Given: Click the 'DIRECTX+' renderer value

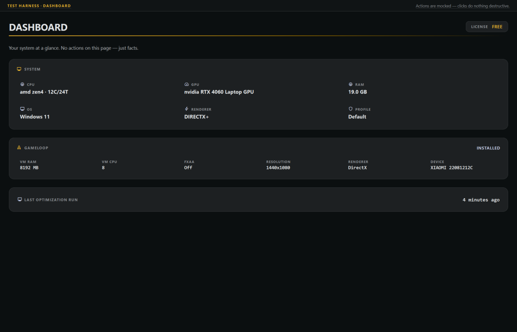Looking at the screenshot, I should [x=196, y=116].
